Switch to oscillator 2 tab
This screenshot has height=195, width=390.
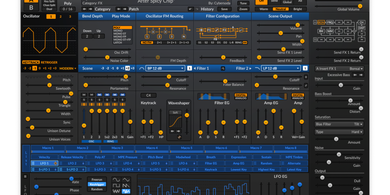(61, 16)
